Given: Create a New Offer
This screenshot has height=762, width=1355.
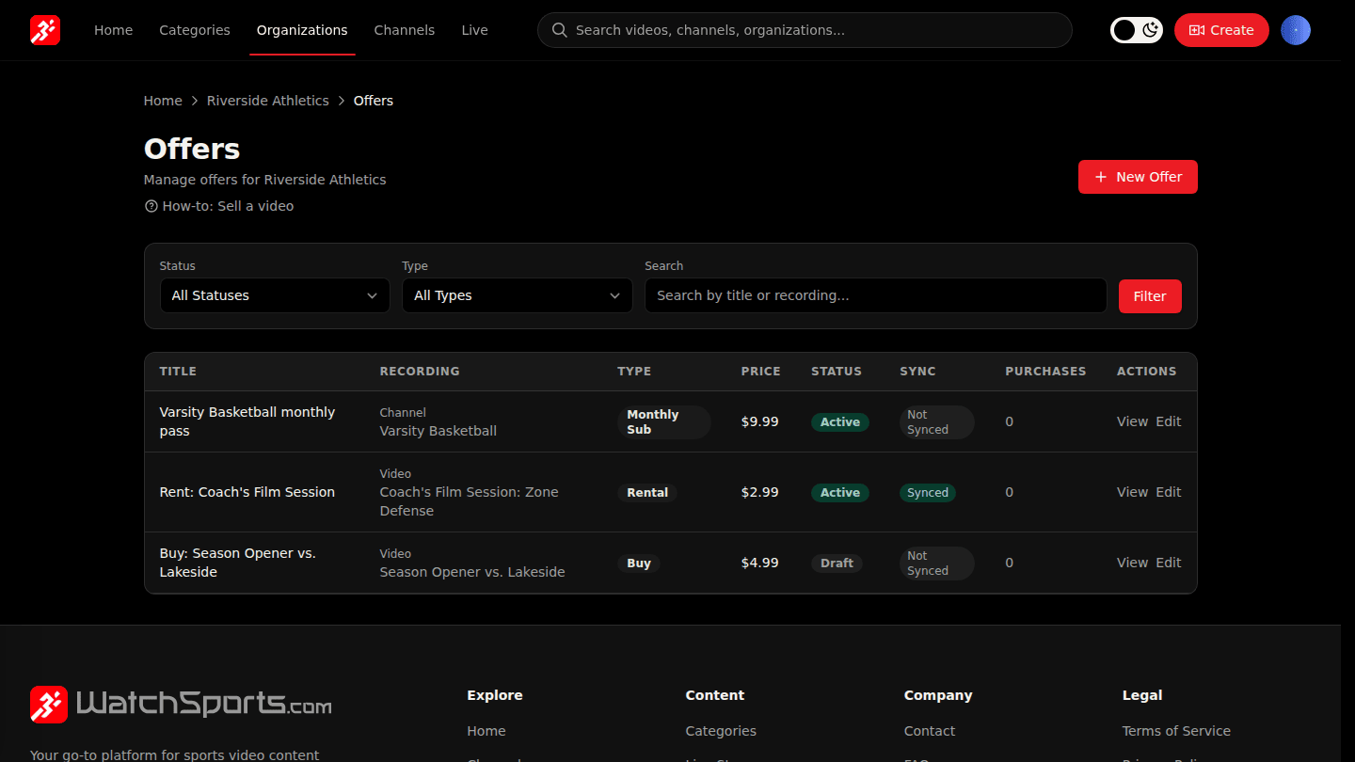Looking at the screenshot, I should pyautogui.click(x=1138, y=177).
